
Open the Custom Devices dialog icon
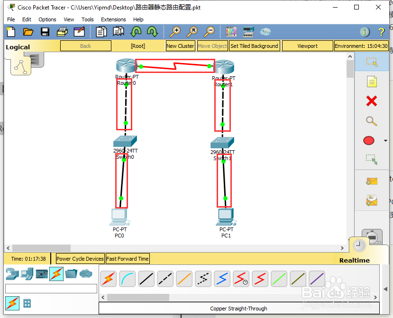(x=248, y=32)
